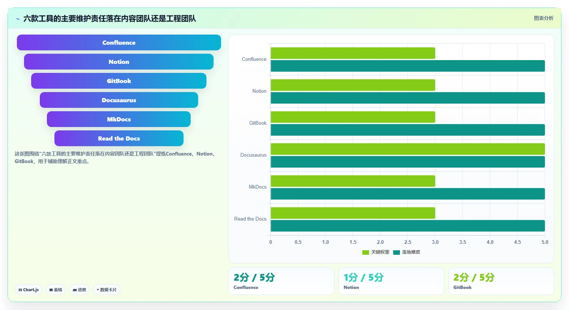Select the GitBook funnel bar
569x310 pixels.
pos(119,81)
